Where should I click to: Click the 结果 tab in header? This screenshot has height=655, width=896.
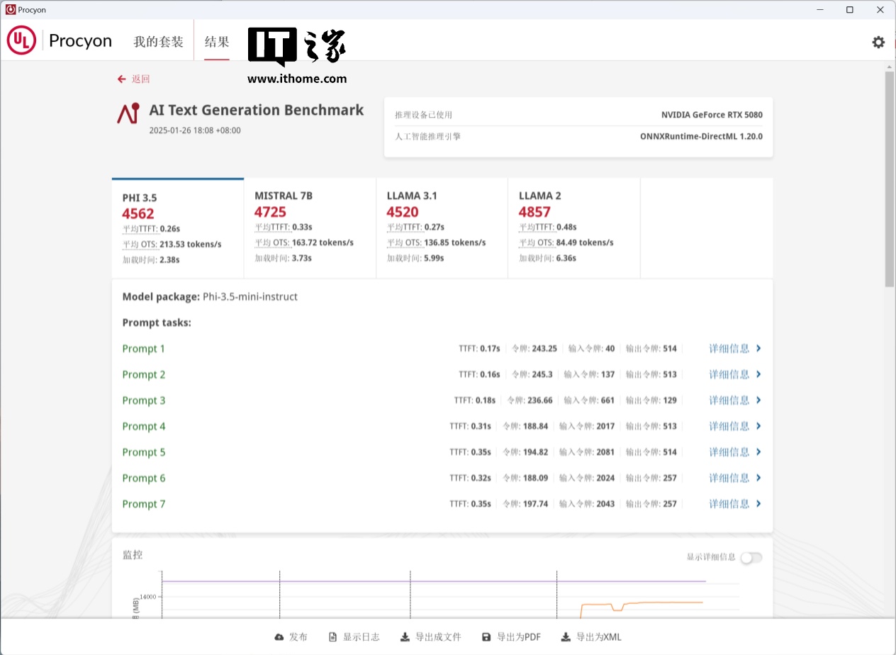pos(217,42)
